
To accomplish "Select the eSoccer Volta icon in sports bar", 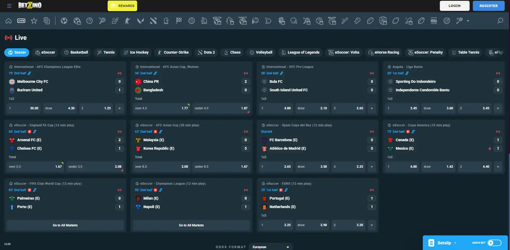I will point(217,21).
